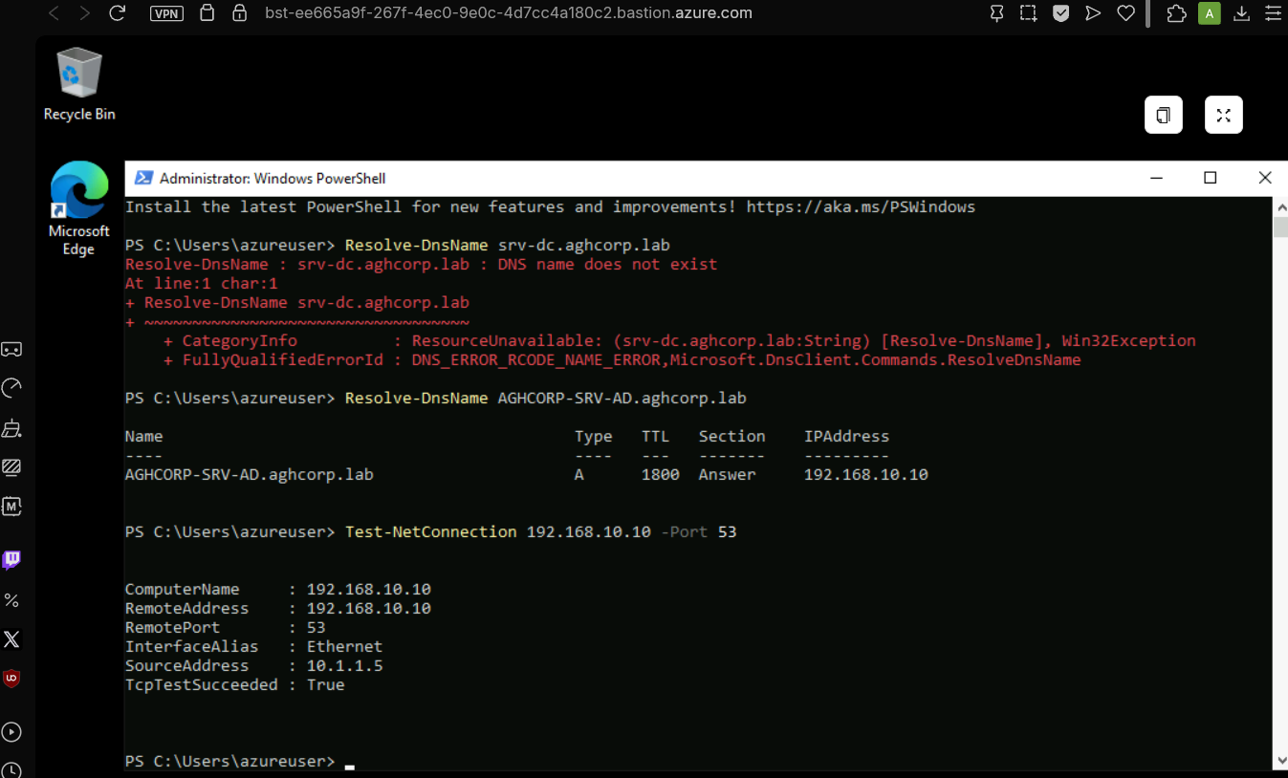Click the PowerShell scrollbar down arrow
The height and width of the screenshot is (778, 1288).
(x=1280, y=761)
